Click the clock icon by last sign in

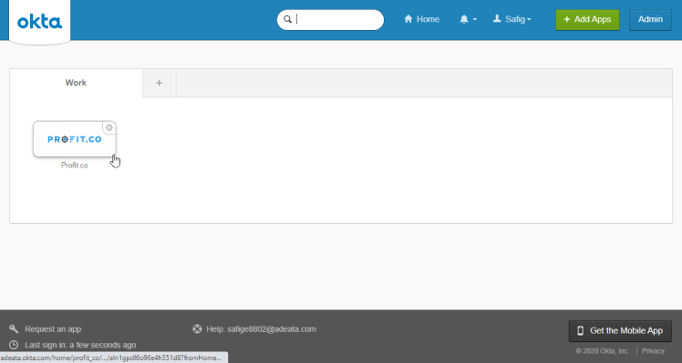tap(14, 345)
